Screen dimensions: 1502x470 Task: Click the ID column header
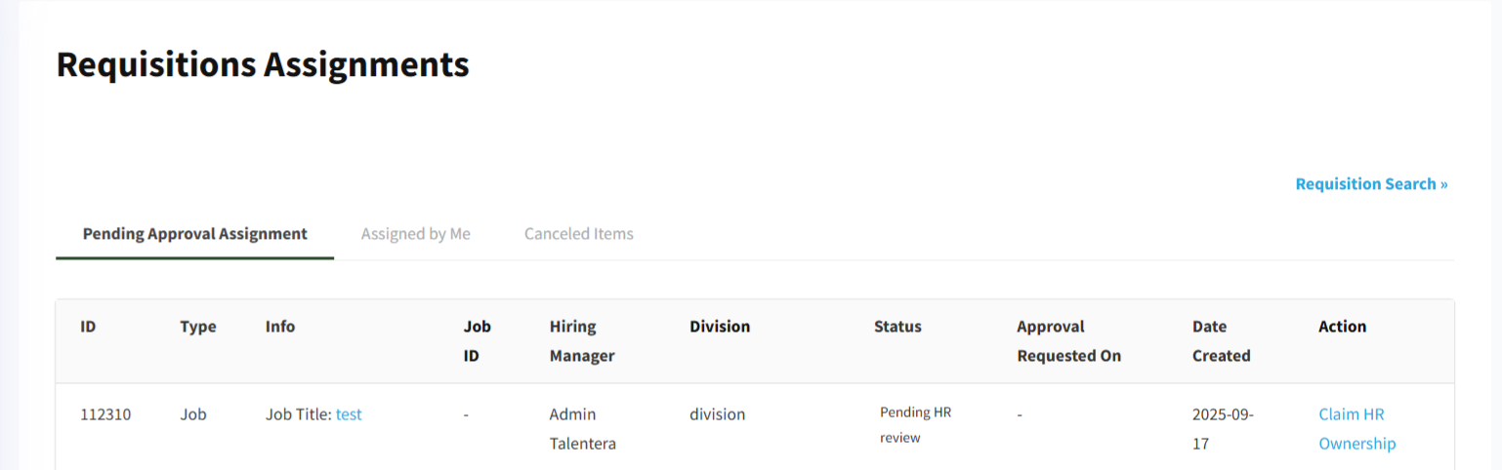(88, 327)
